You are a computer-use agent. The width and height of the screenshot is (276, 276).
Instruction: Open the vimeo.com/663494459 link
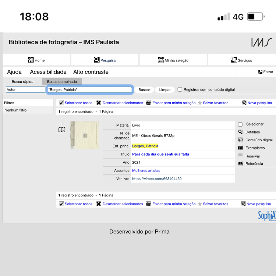pos(157,178)
